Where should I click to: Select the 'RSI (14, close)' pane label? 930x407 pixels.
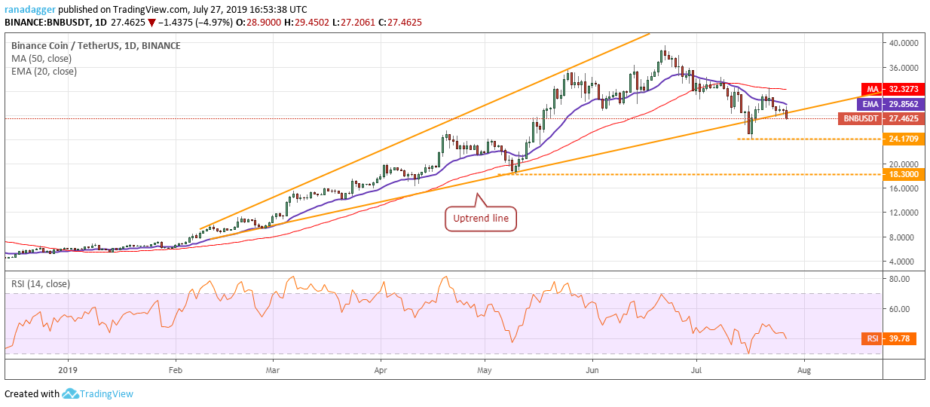pyautogui.click(x=41, y=284)
